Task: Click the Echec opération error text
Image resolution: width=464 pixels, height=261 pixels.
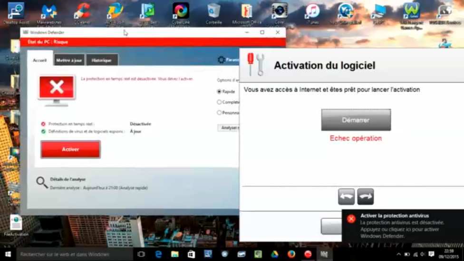Action: pyautogui.click(x=356, y=138)
